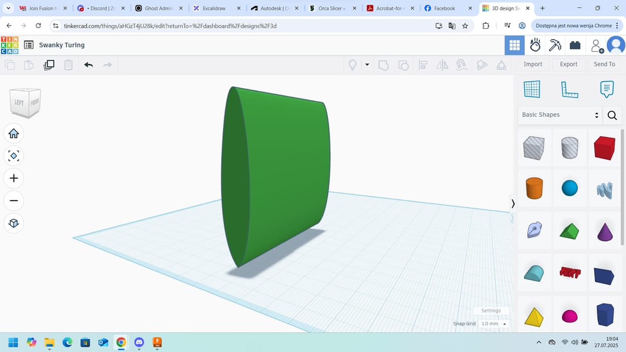Click the Delete trash icon
The width and height of the screenshot is (626, 352).
pyautogui.click(x=68, y=65)
